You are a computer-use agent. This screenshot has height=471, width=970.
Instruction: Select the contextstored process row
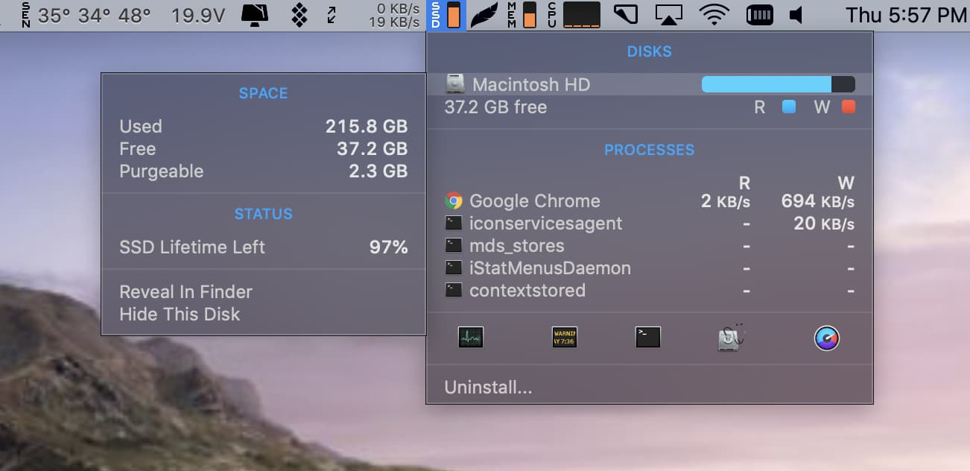649,291
